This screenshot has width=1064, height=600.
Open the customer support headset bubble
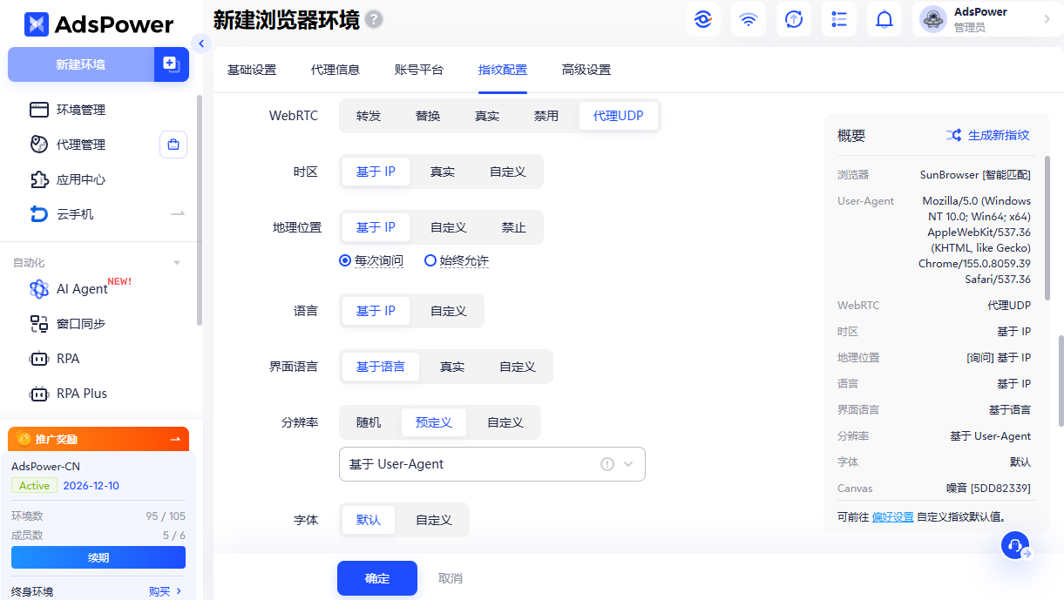(1014, 546)
